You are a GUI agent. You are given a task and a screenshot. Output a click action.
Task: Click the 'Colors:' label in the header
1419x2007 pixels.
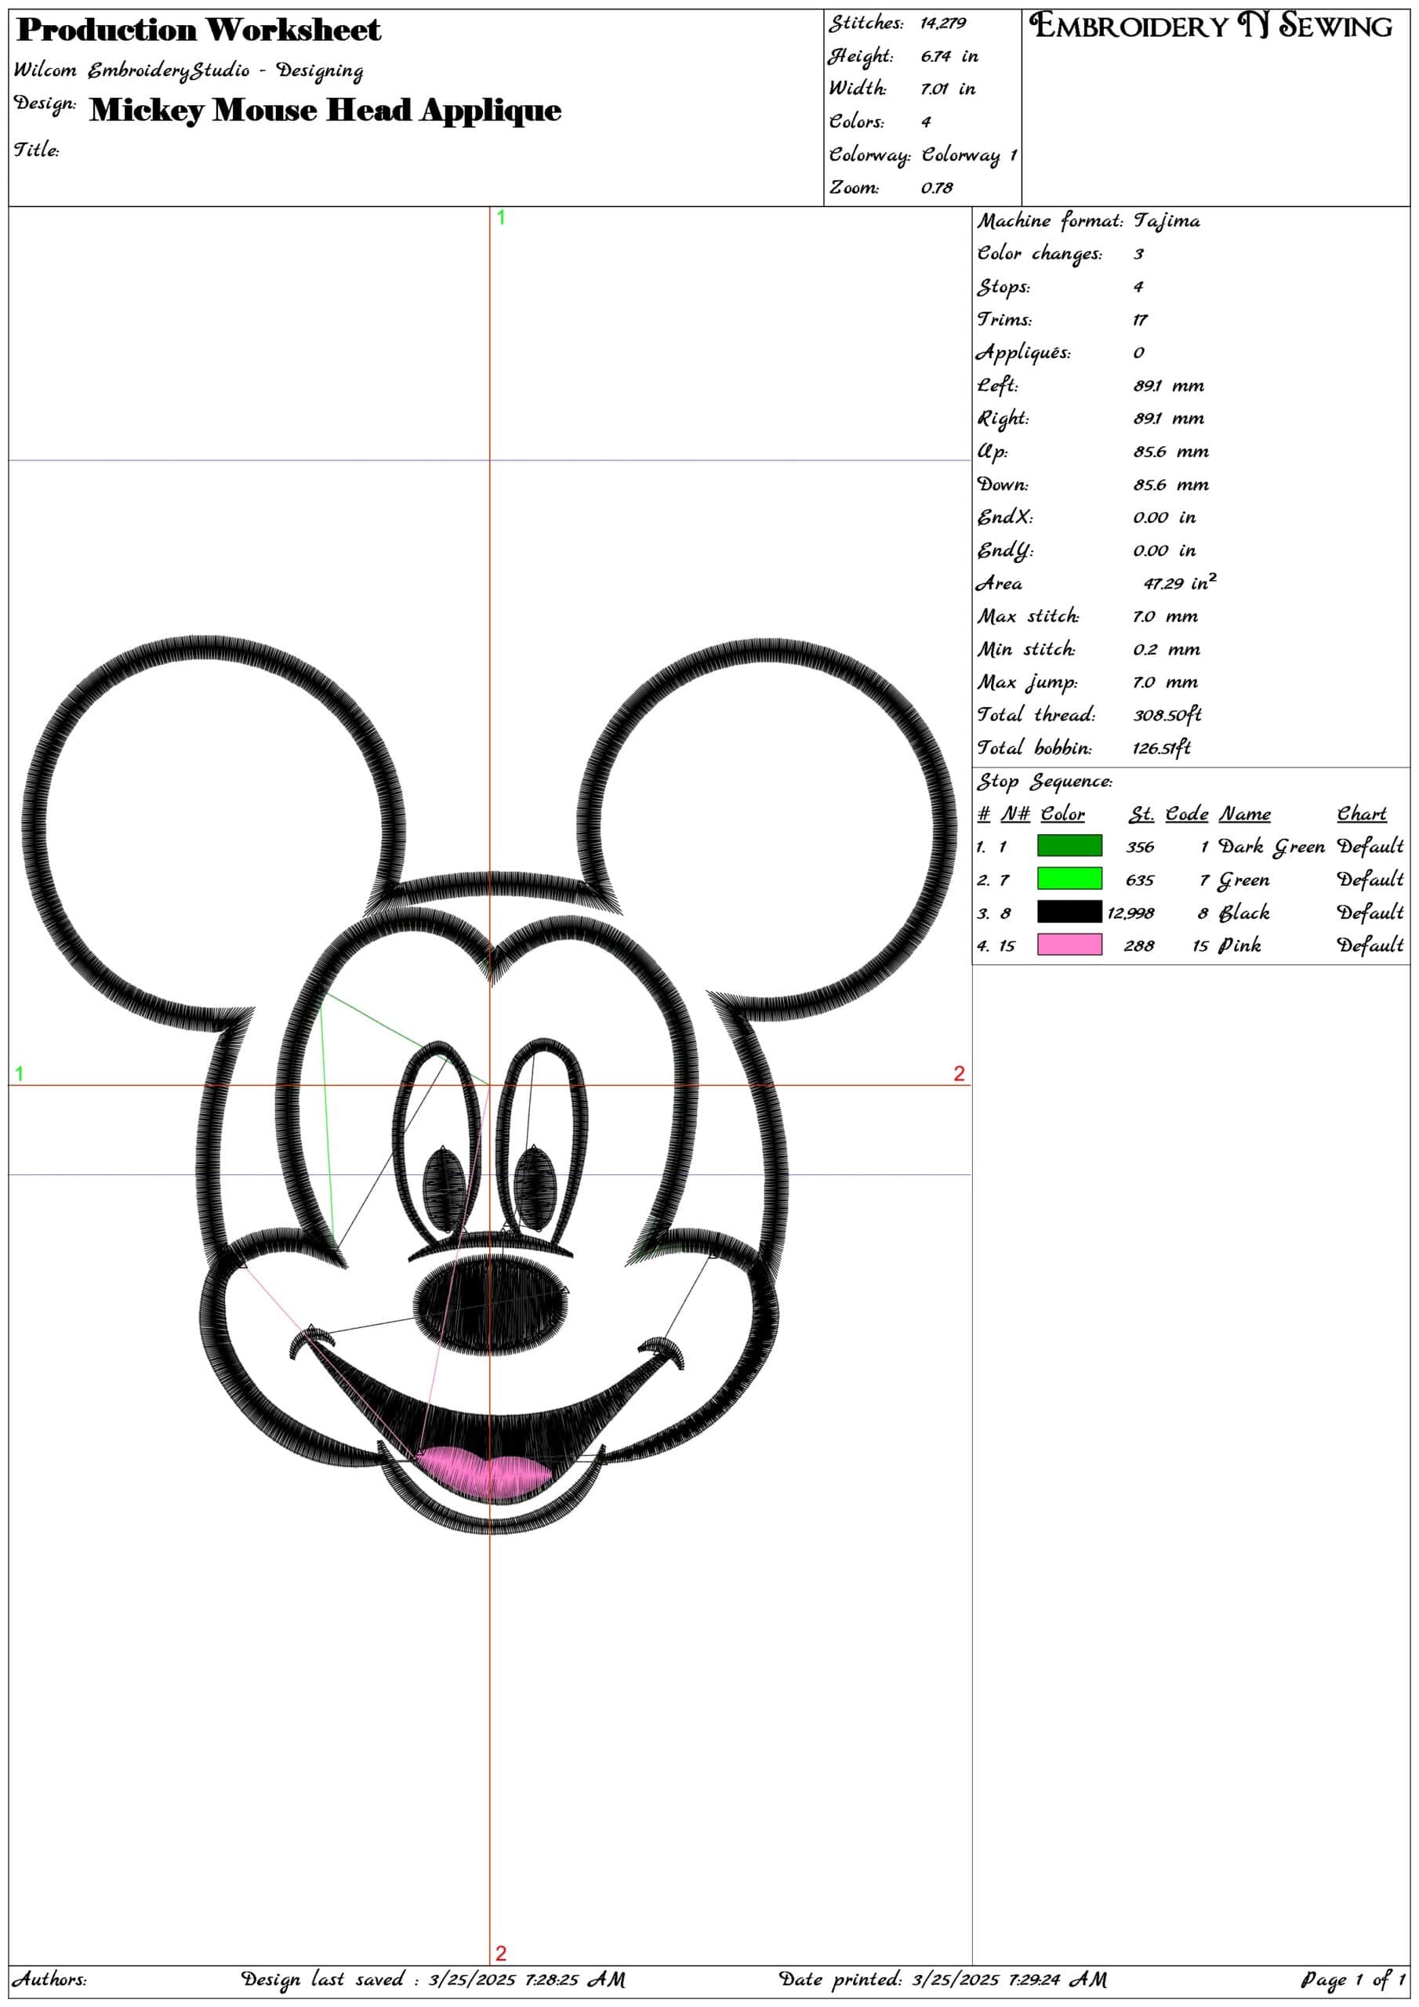point(857,122)
